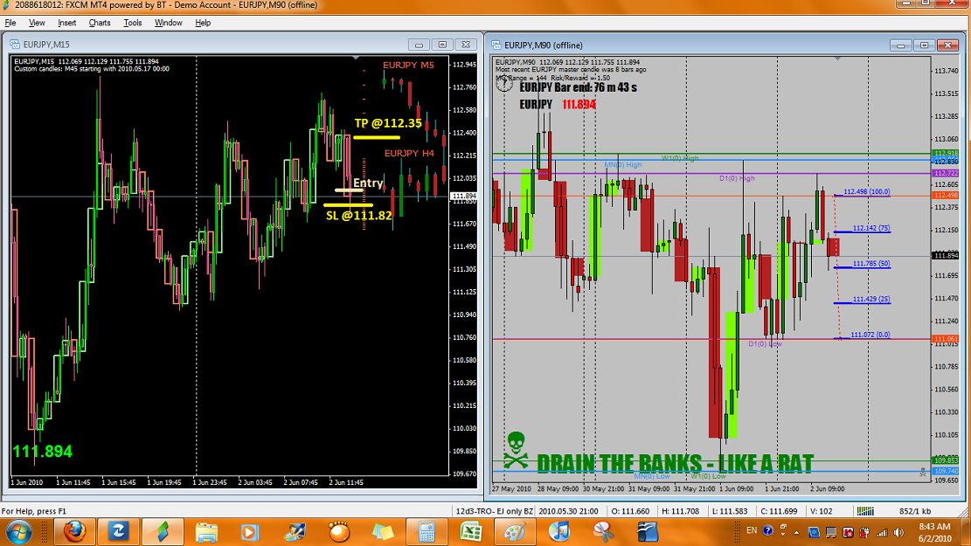This screenshot has height=546, width=971.
Task: Open the blue document app taskbar icon
Action: pos(647,532)
